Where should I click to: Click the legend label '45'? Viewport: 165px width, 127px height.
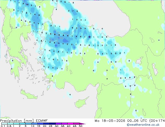pos(74,126)
